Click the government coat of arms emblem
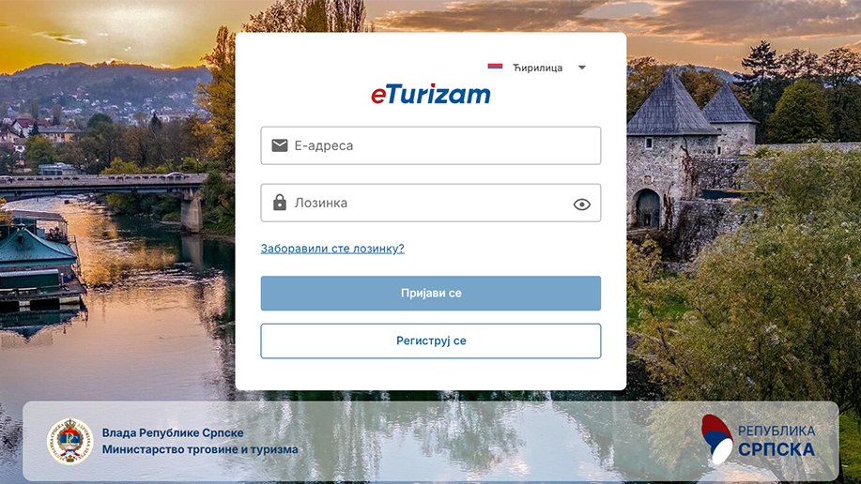Screen dimensions: 861x484 (69, 441)
